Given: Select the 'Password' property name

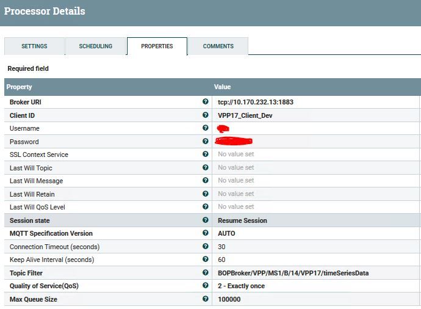Looking at the screenshot, I should [x=24, y=142].
